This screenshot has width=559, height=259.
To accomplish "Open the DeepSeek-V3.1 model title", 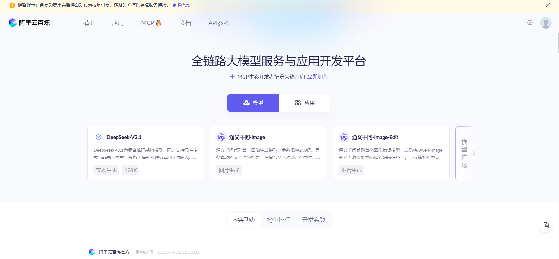I will tap(124, 137).
